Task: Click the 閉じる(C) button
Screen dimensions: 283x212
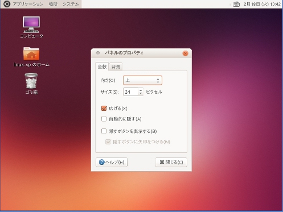Action: tap(171, 162)
